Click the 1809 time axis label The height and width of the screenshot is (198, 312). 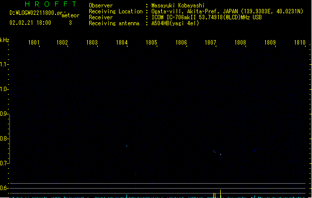tap(270, 43)
